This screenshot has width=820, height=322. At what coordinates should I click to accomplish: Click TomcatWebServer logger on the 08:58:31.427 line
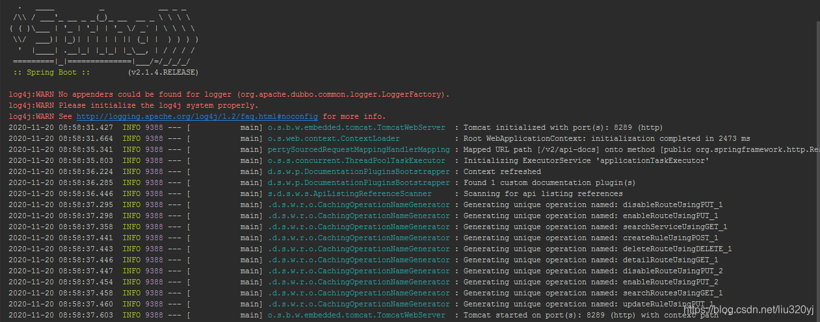click(356, 127)
